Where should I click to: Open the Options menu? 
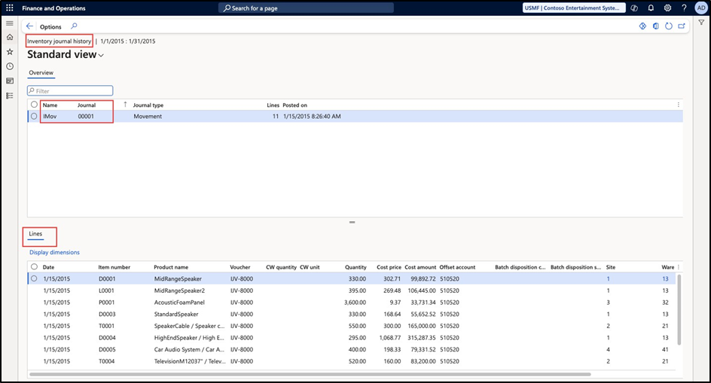(x=50, y=26)
